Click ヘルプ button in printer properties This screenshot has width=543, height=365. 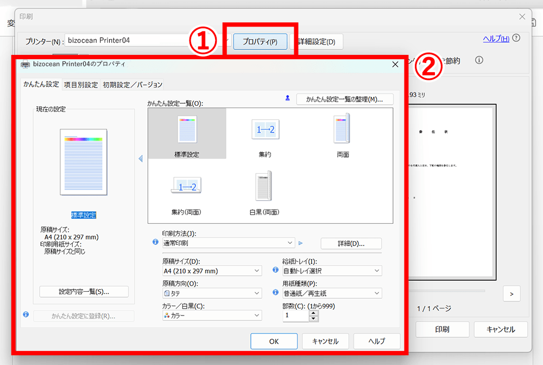377,342
